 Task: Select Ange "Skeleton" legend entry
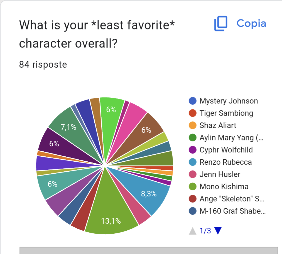coord(232,199)
